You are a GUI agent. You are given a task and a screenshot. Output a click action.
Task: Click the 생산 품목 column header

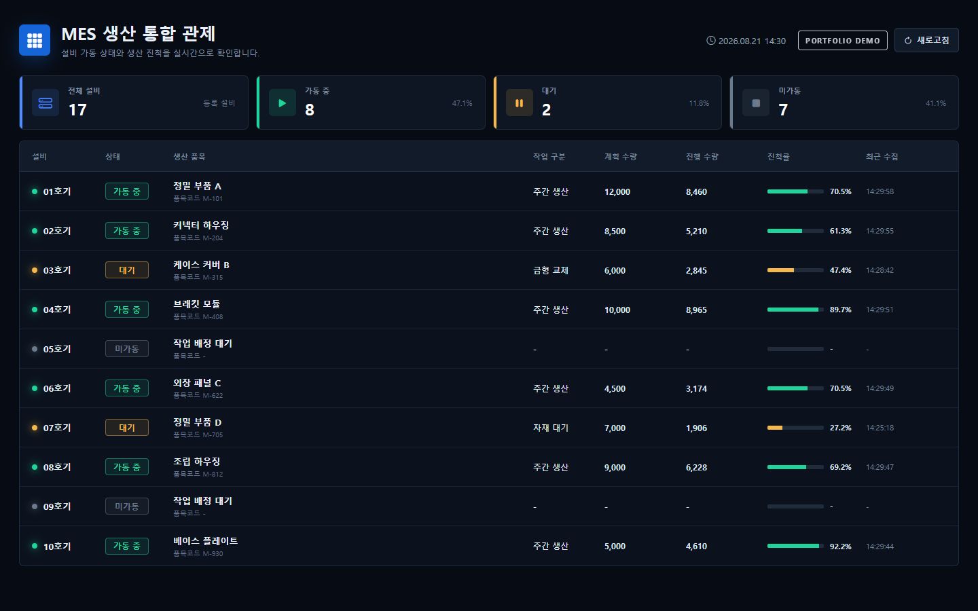[189, 157]
